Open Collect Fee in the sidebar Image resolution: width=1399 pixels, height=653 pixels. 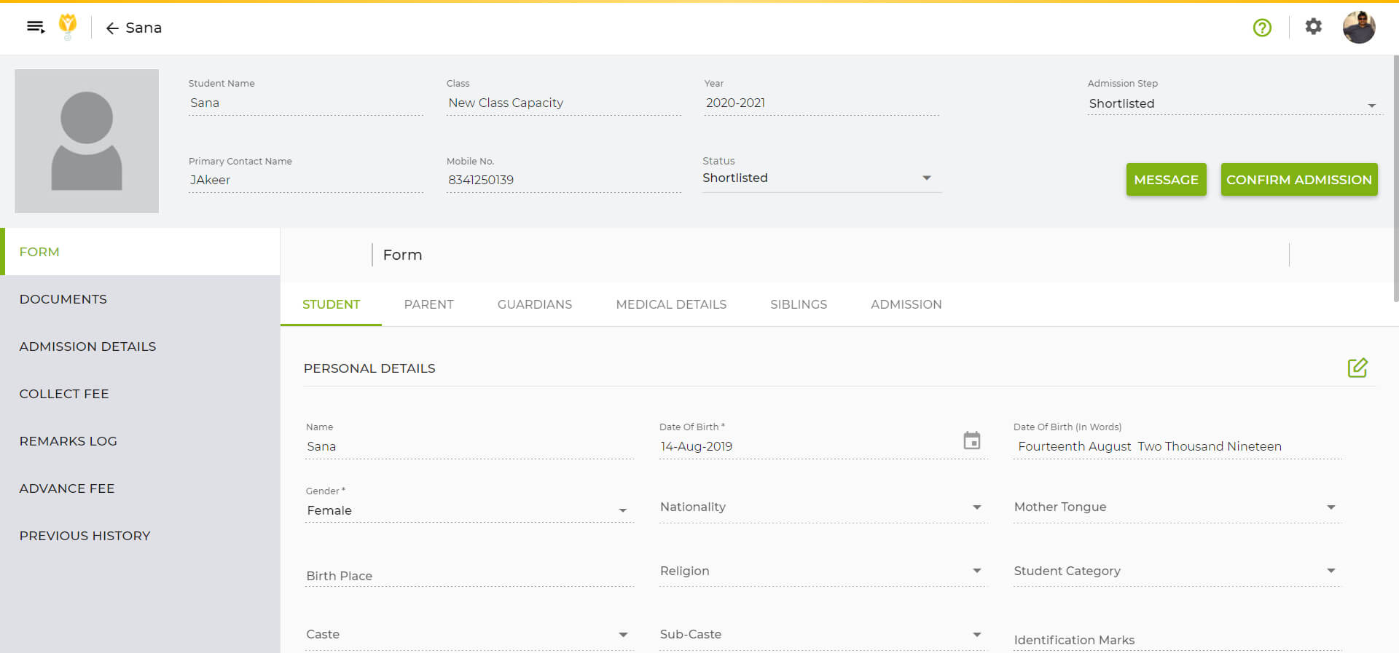(x=64, y=394)
